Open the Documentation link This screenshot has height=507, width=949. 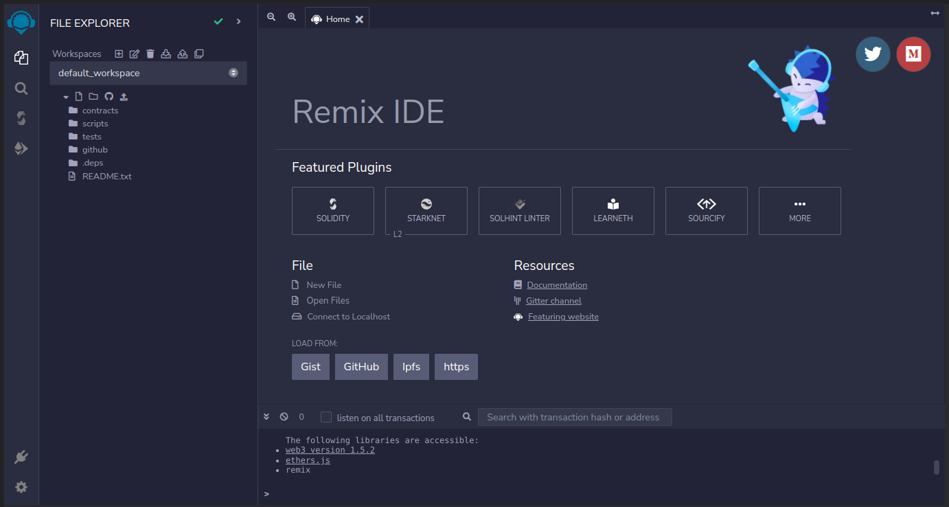click(x=557, y=284)
